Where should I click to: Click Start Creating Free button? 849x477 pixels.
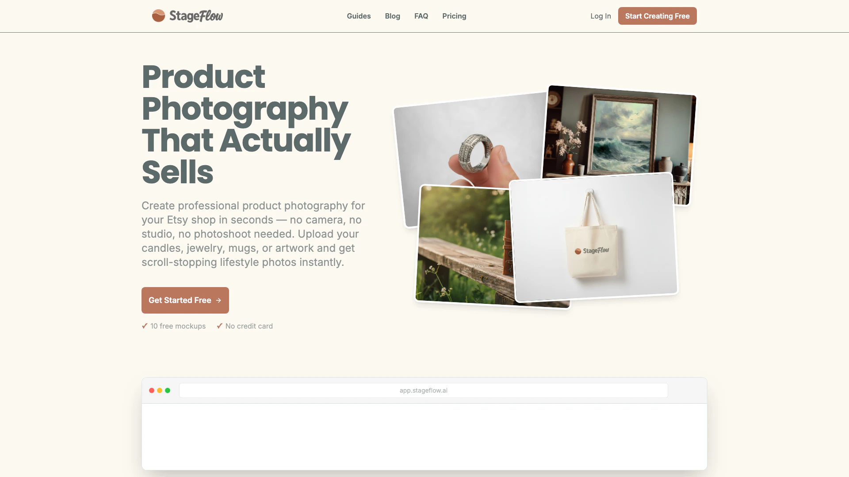[x=657, y=16]
